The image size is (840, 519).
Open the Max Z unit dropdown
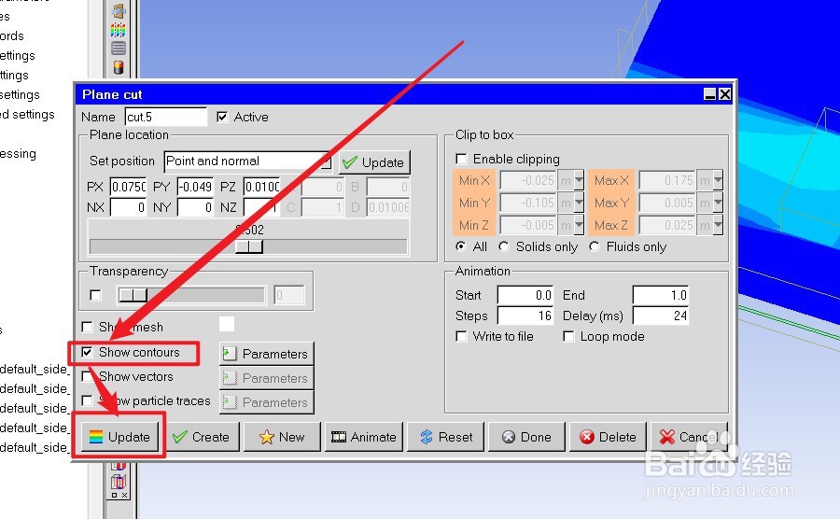click(x=718, y=226)
